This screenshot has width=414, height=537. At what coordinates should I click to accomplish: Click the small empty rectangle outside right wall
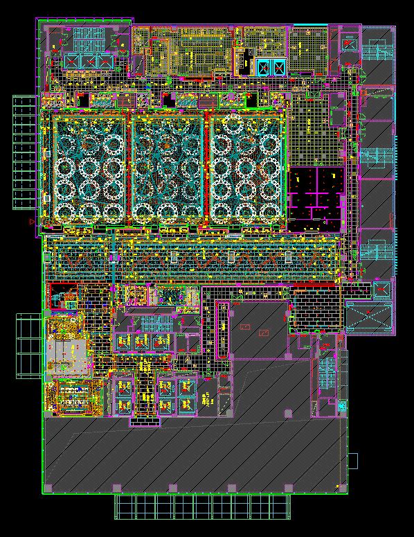(353, 461)
